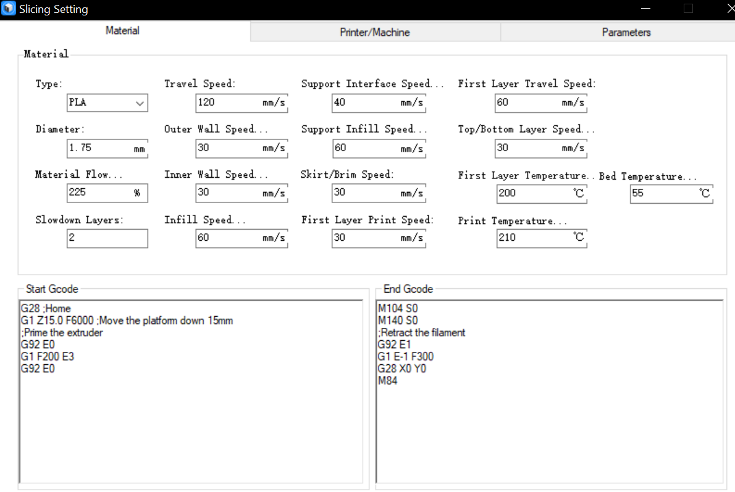Click the Print Temperature field
Image resolution: width=735 pixels, height=492 pixels.
[x=542, y=238]
